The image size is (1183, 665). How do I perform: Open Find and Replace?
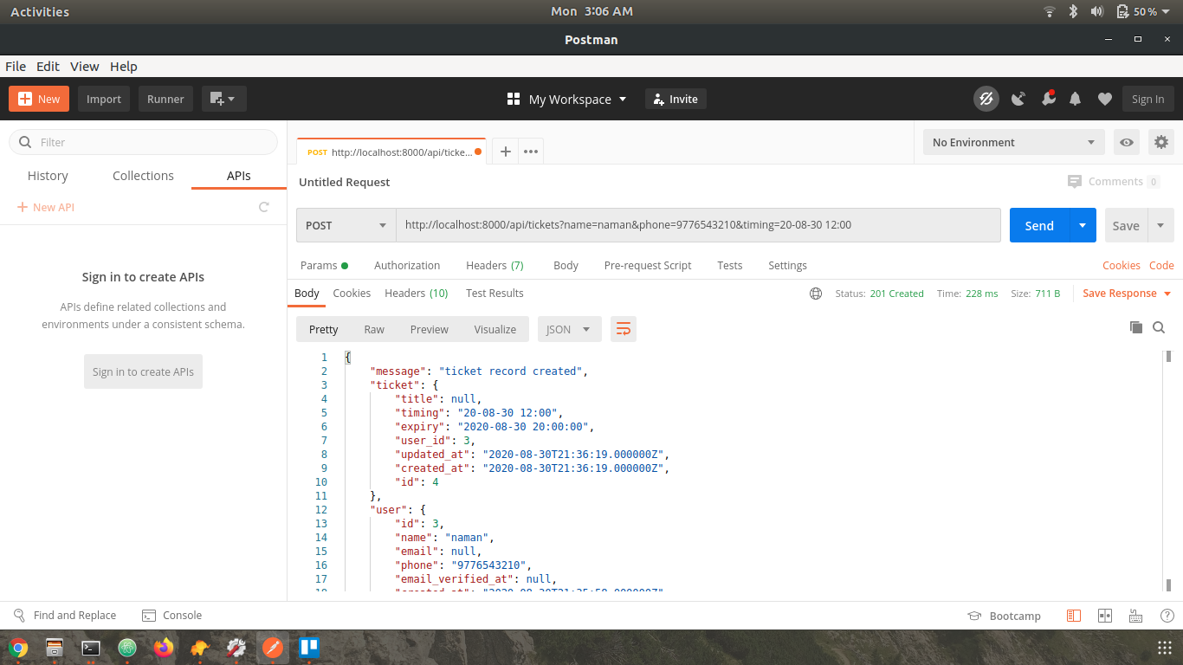pos(65,616)
